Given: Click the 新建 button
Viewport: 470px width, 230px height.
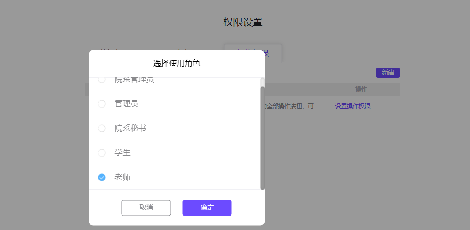Looking at the screenshot, I should (x=388, y=72).
